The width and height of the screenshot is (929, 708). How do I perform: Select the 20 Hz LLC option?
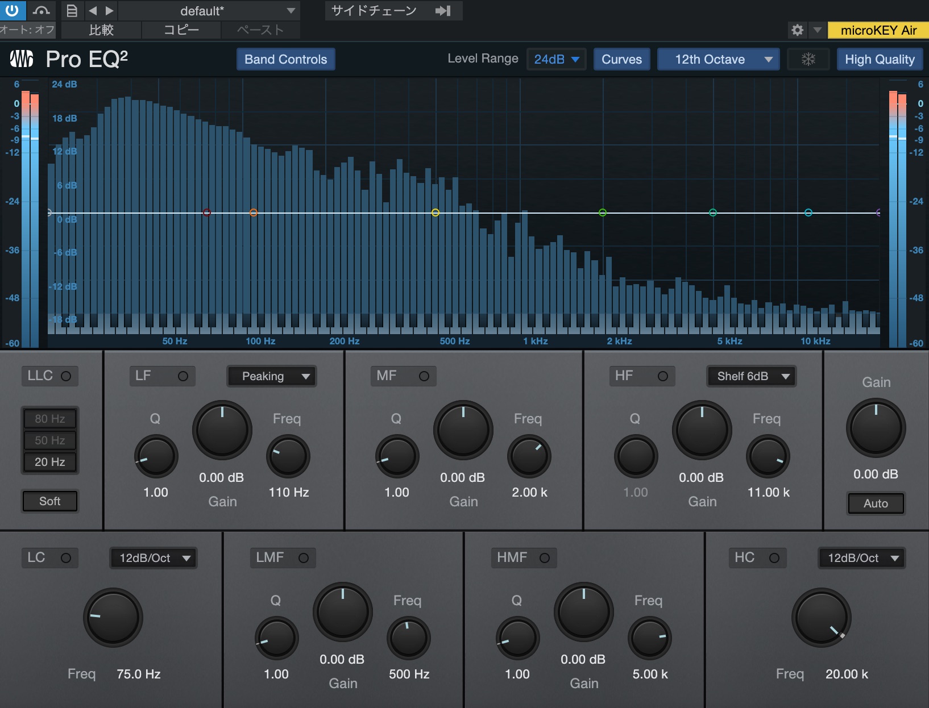point(50,462)
